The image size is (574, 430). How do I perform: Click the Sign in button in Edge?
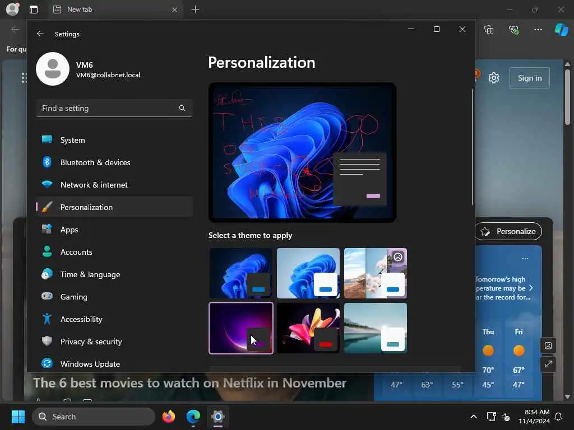coord(530,78)
